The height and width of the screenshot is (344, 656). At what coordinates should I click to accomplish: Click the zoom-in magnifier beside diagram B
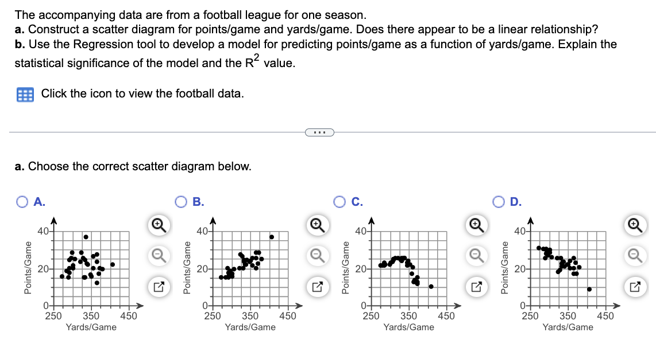tap(317, 226)
